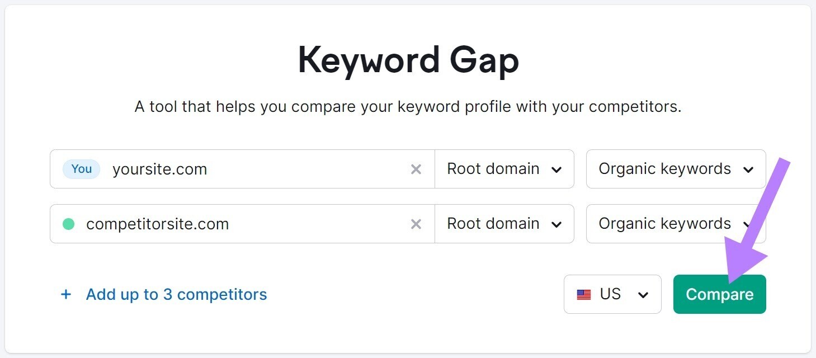
Task: Click the tool description text below the title
Action: click(408, 106)
